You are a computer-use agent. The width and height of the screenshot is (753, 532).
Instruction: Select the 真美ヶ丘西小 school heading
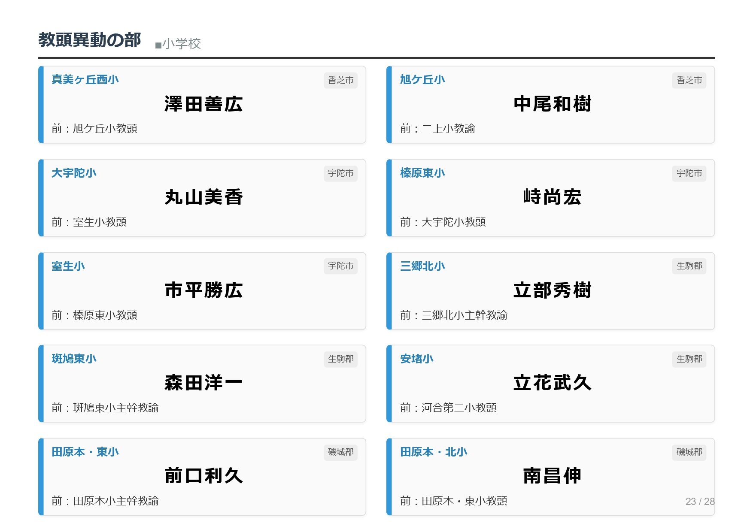point(85,79)
